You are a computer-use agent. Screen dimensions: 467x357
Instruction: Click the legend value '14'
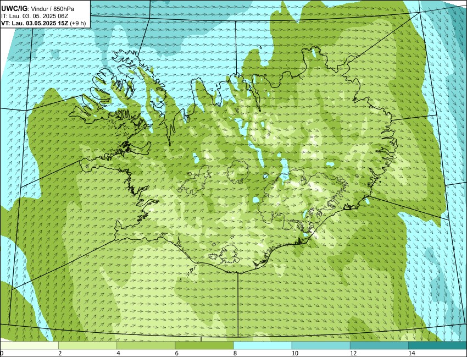(412, 353)
